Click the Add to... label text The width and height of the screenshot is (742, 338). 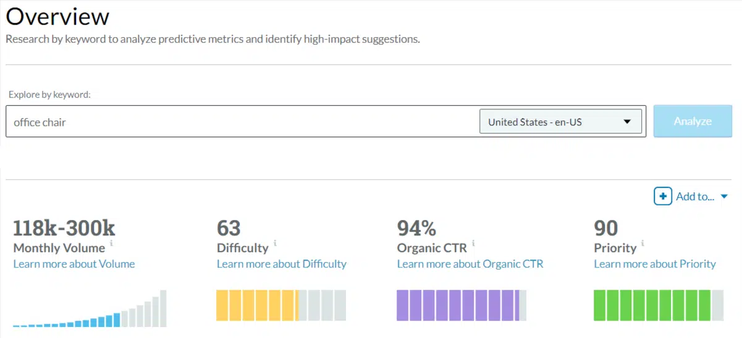[695, 196]
